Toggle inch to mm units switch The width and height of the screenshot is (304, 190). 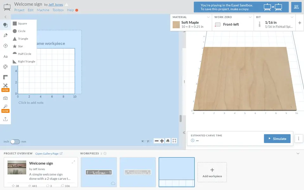click(x=15, y=142)
